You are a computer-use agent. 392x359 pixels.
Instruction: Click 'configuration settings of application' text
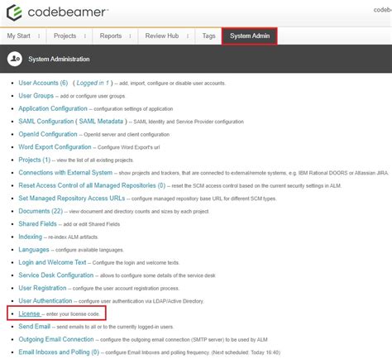click(133, 109)
